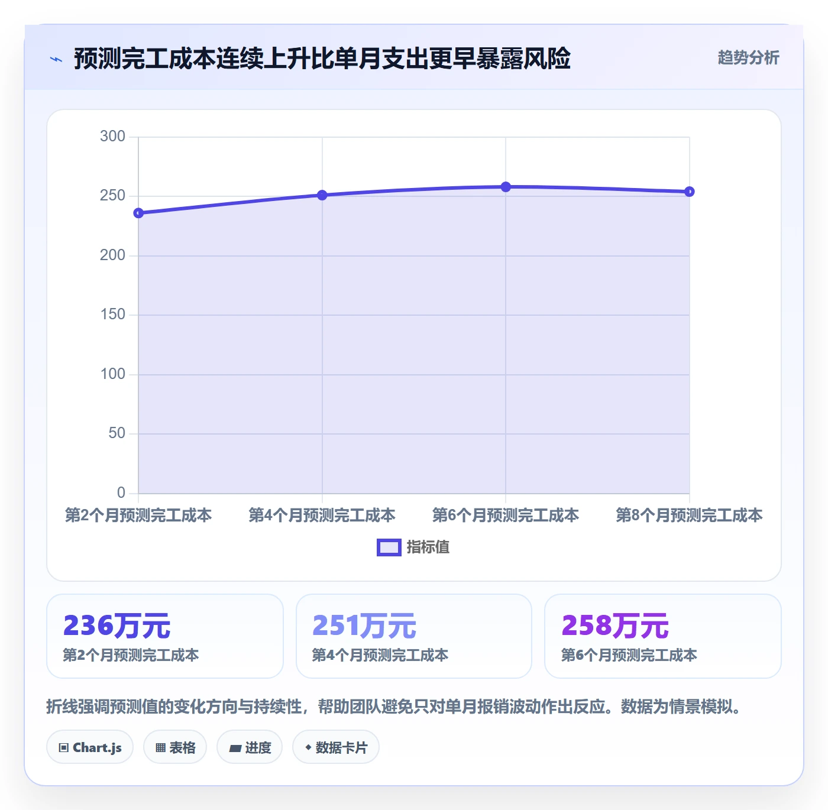Open the 251万元 data card
This screenshot has width=828, height=810.
[x=414, y=636]
